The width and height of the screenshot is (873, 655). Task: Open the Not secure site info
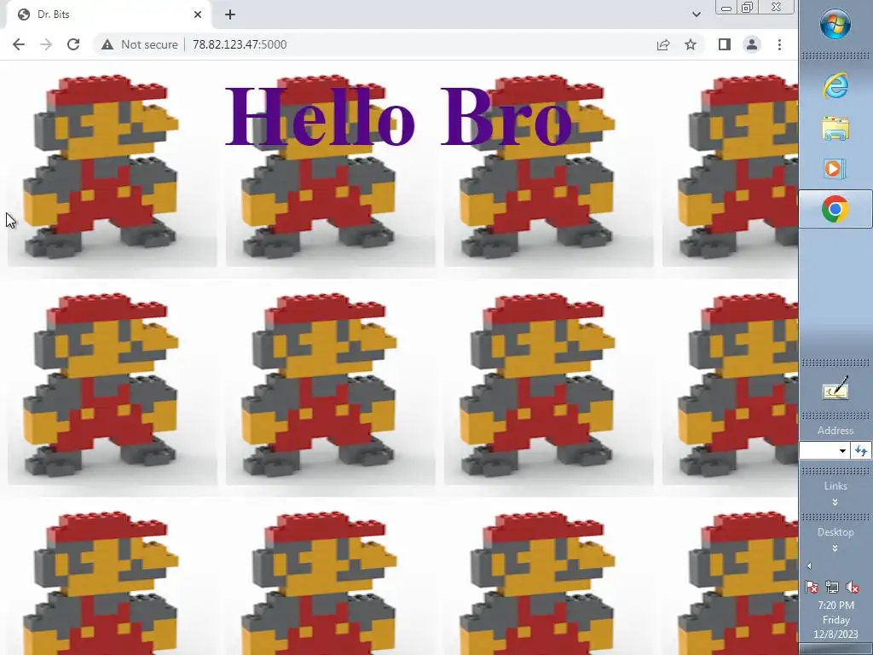click(x=140, y=44)
